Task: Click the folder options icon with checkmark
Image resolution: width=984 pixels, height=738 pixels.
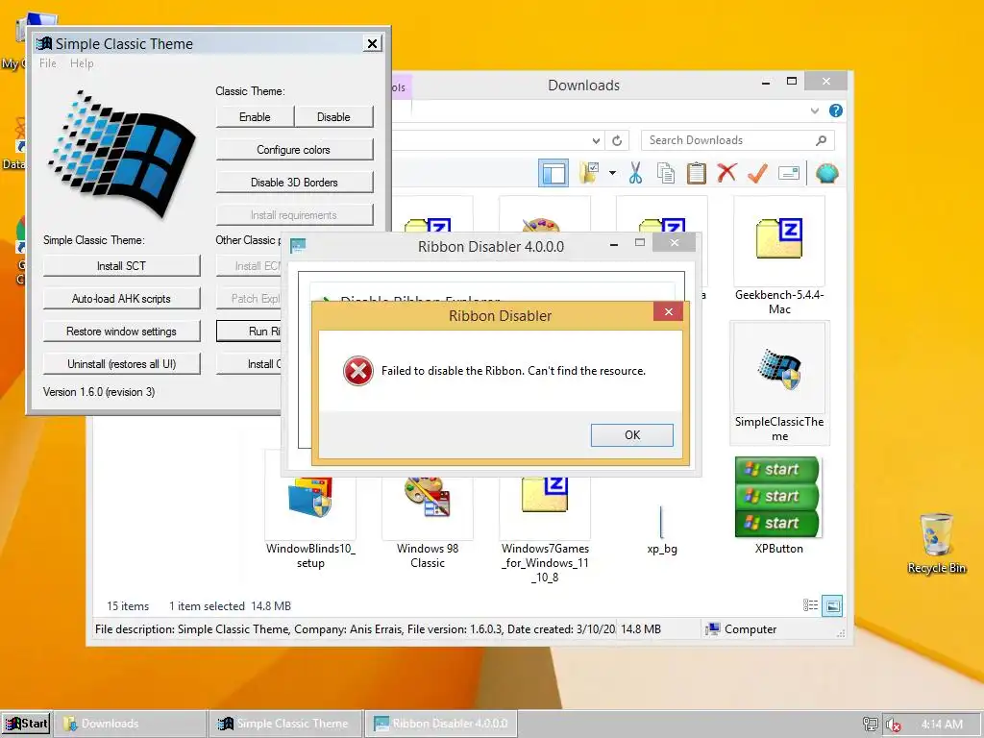Action: (x=589, y=173)
